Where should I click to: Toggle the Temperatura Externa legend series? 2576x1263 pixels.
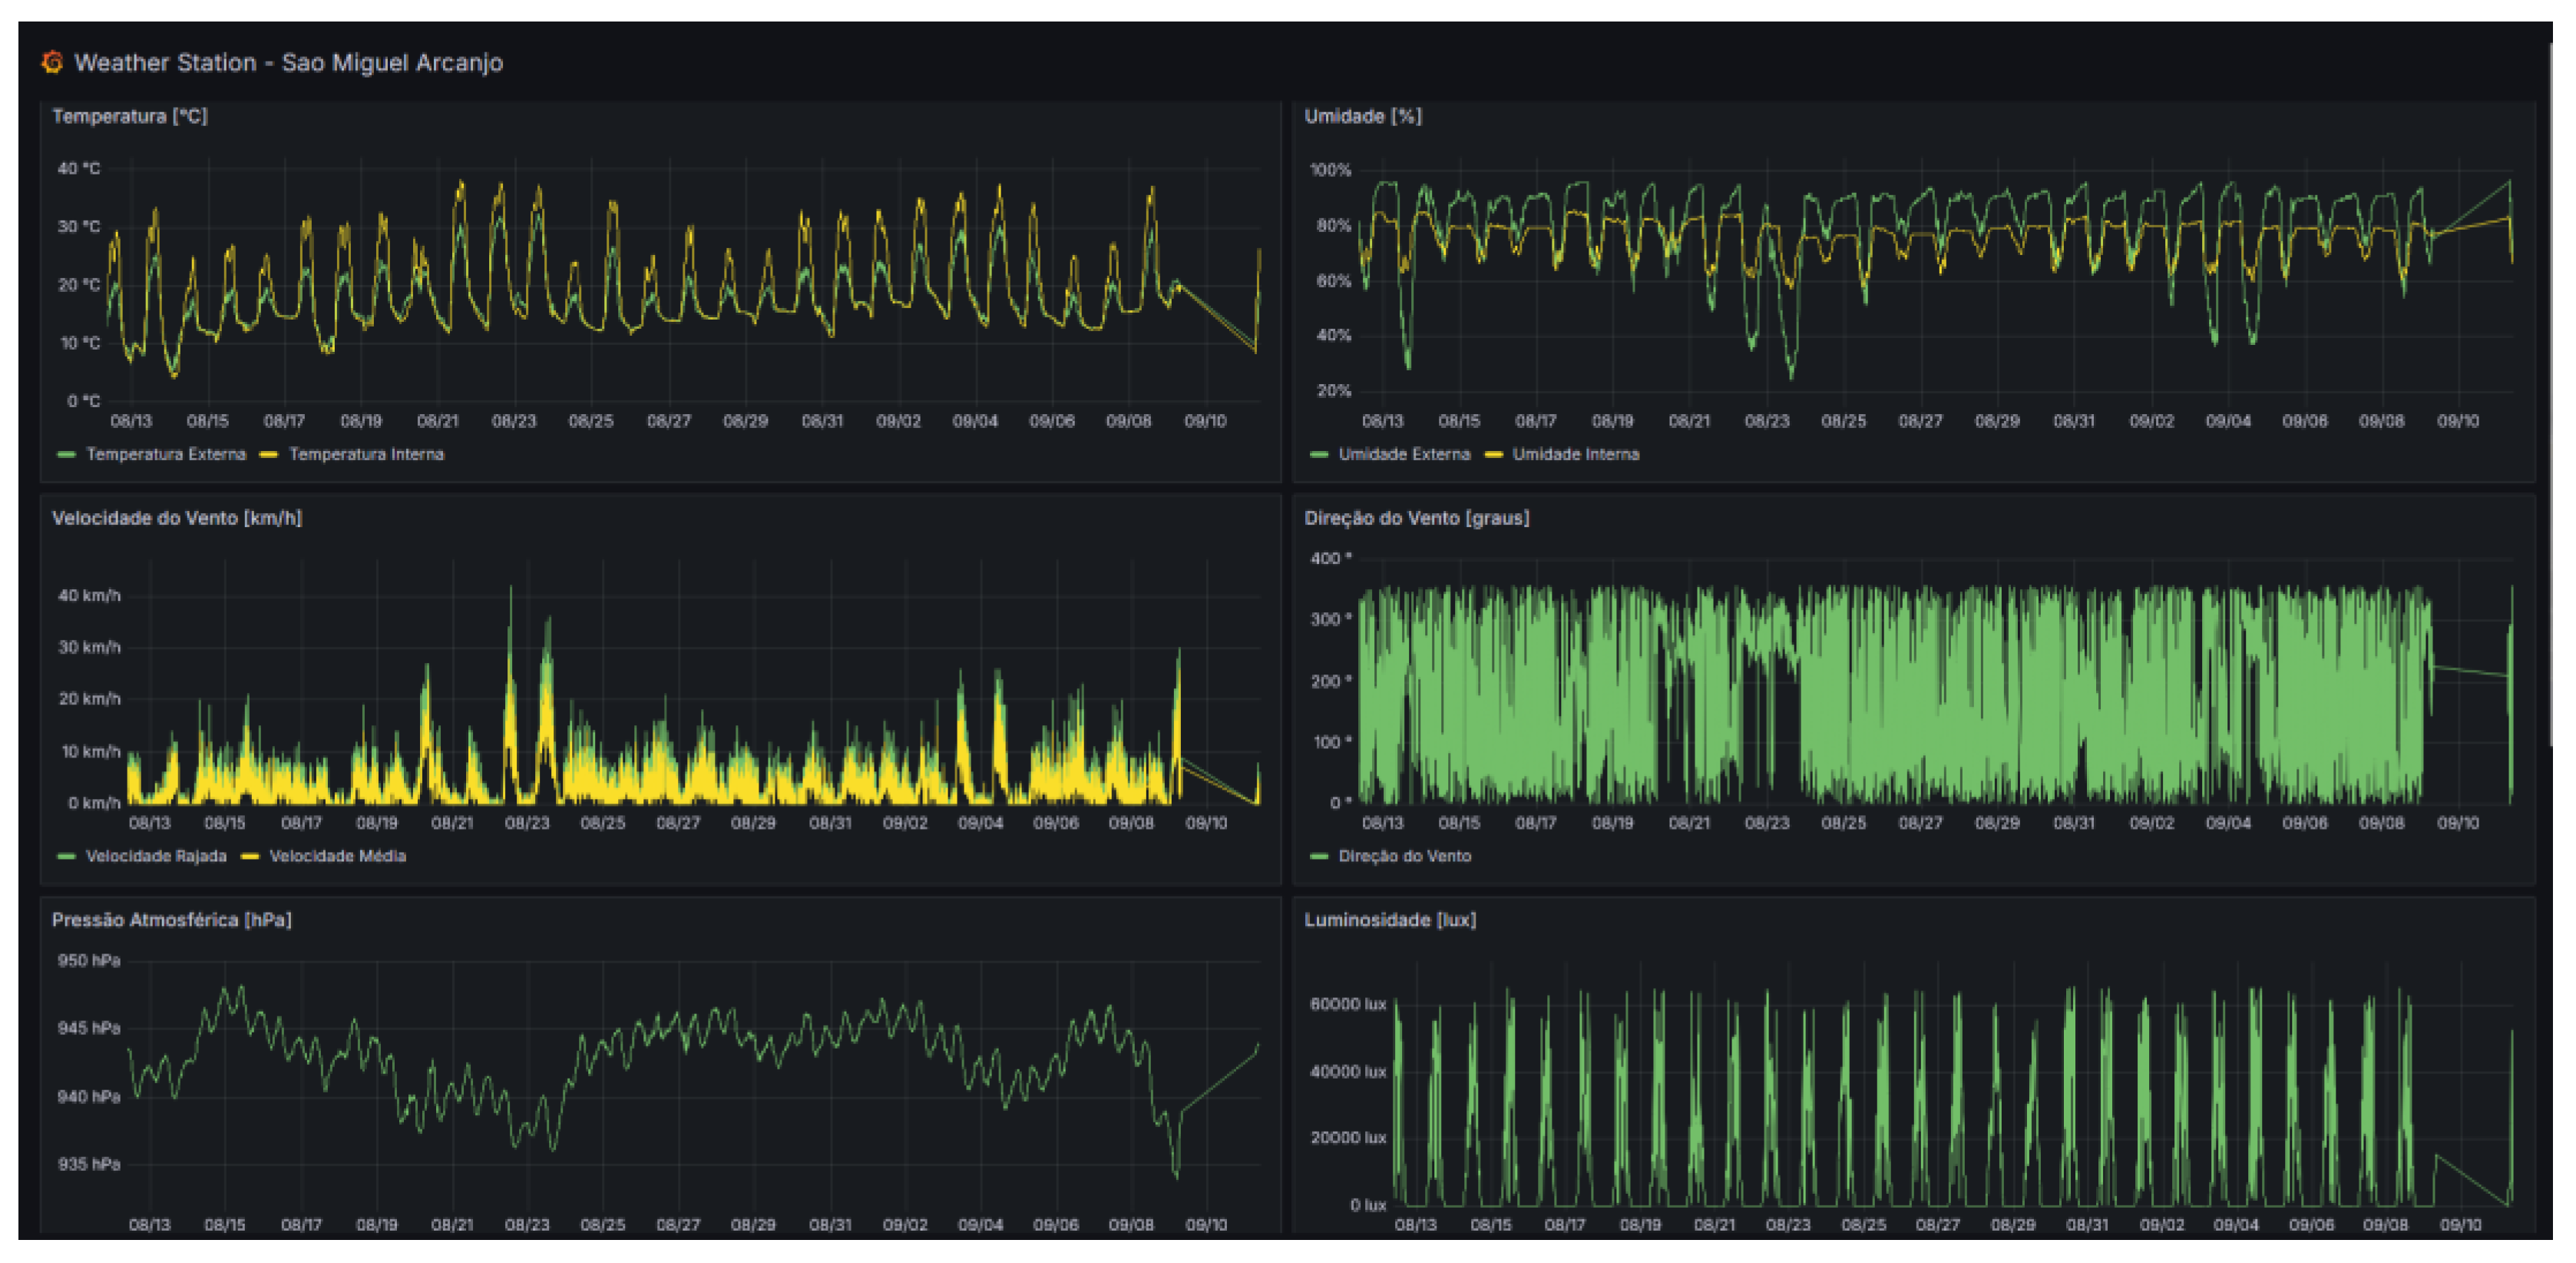[x=166, y=454]
